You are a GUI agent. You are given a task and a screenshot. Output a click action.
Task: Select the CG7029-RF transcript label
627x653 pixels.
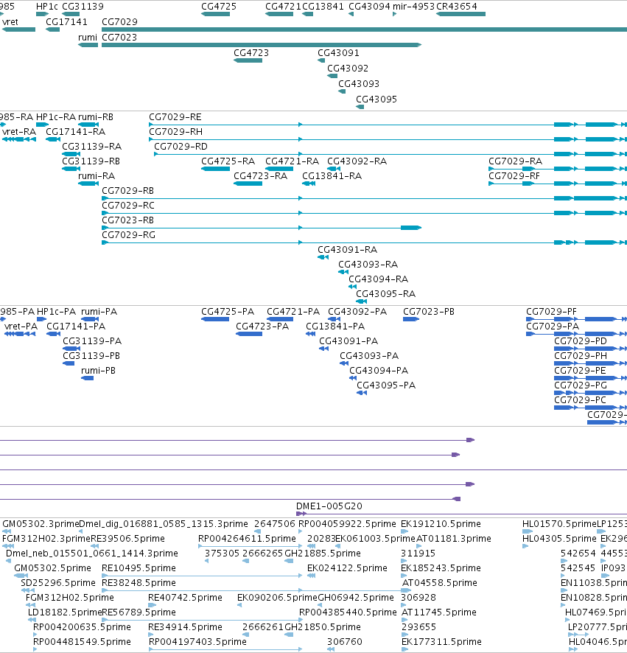point(514,175)
